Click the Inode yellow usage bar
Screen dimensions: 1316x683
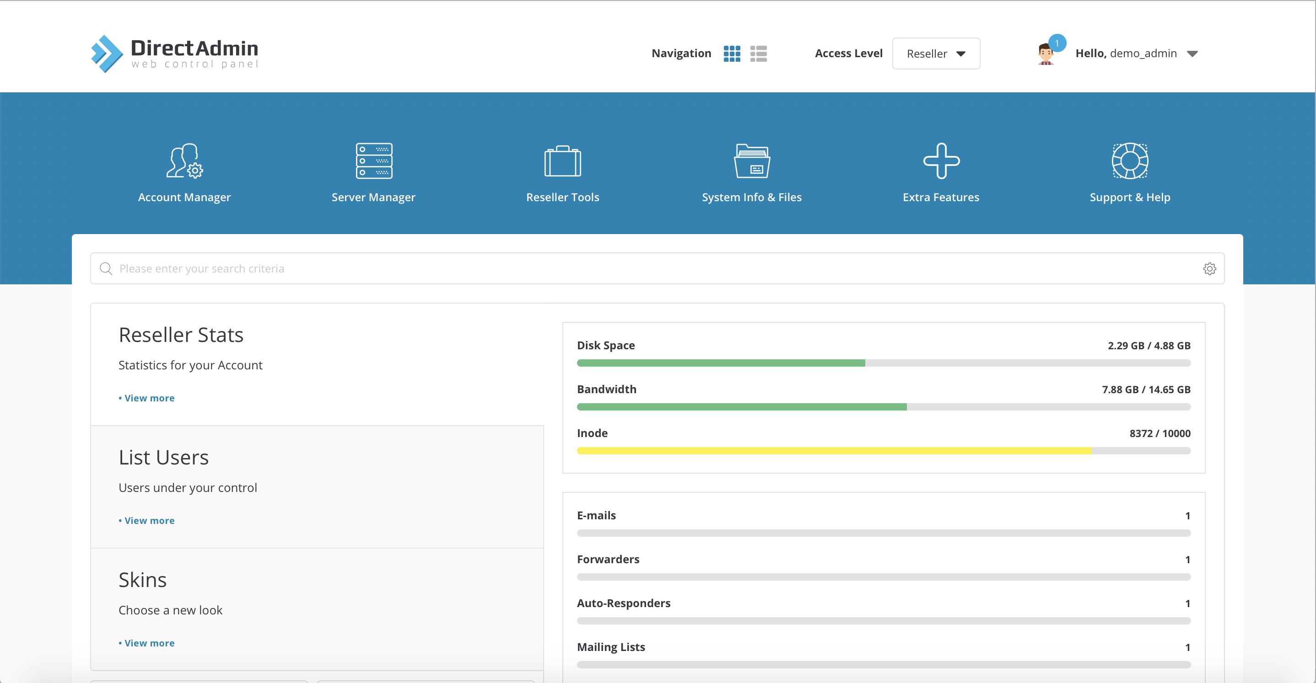pos(833,450)
